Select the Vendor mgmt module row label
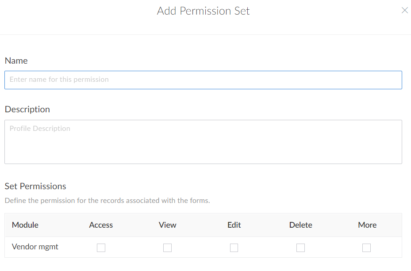This screenshot has height=271, width=411. point(35,247)
